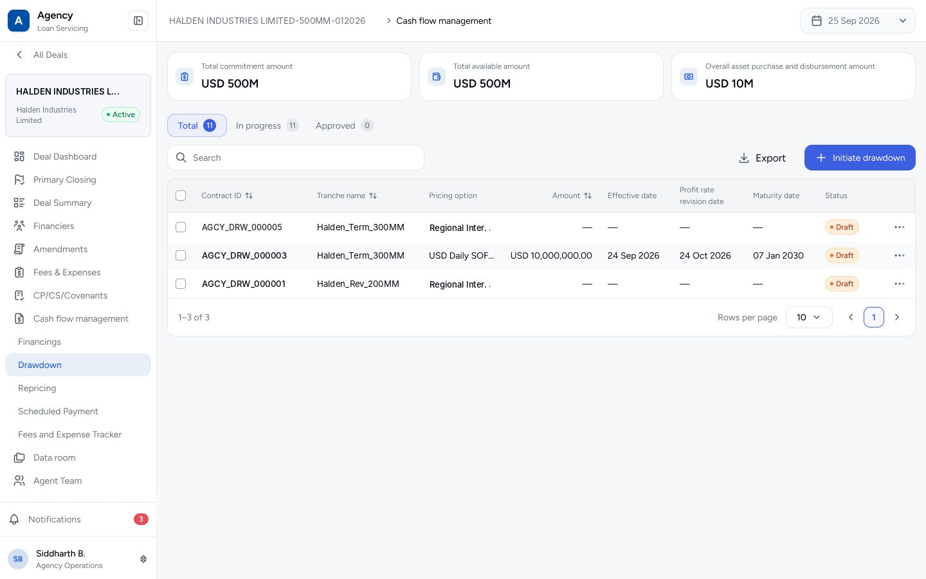Switch to the Total tab
This screenshot has width=926, height=579.
pos(197,125)
